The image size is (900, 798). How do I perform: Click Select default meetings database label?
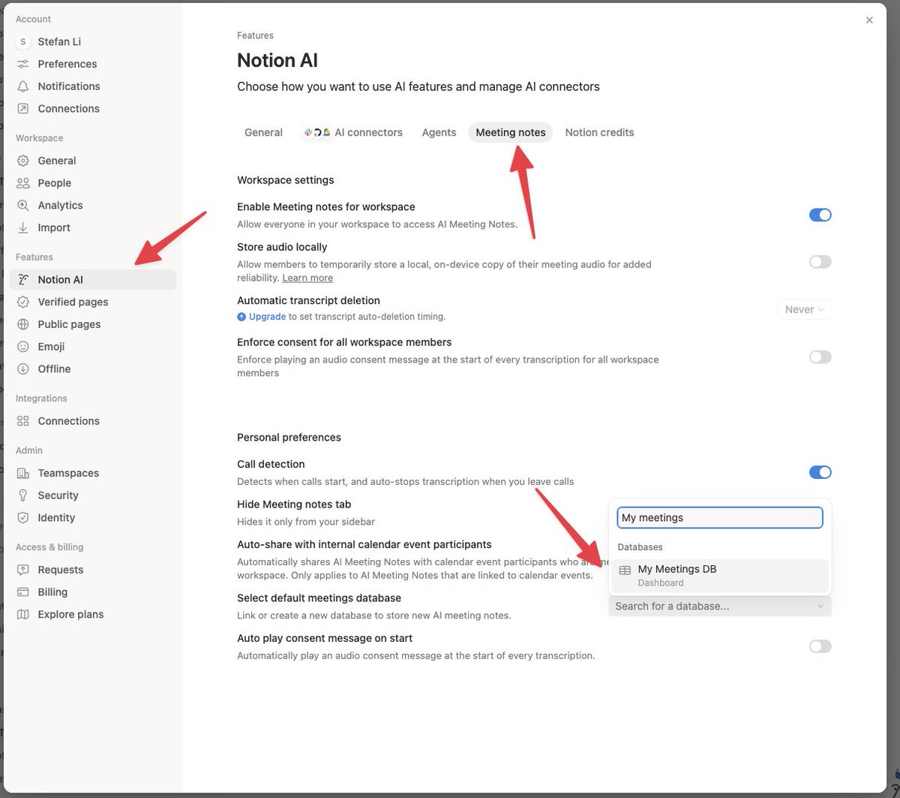(319, 598)
